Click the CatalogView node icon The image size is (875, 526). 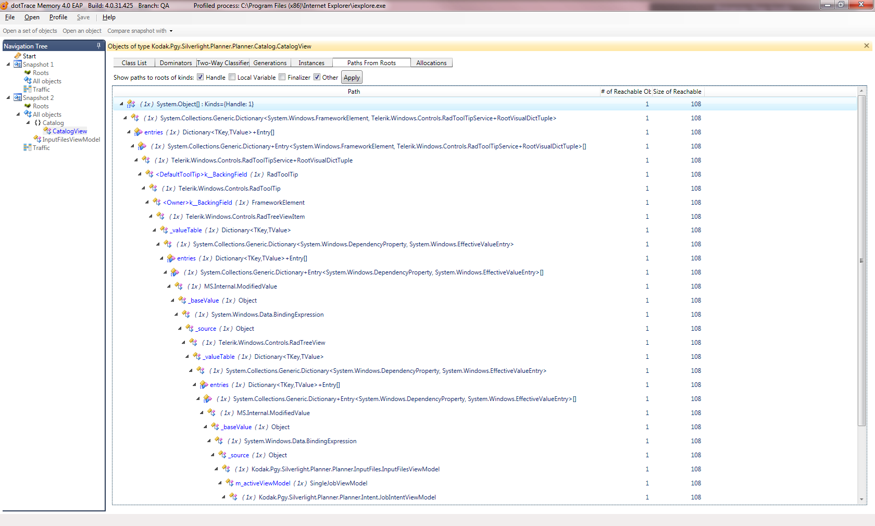pyautogui.click(x=47, y=131)
